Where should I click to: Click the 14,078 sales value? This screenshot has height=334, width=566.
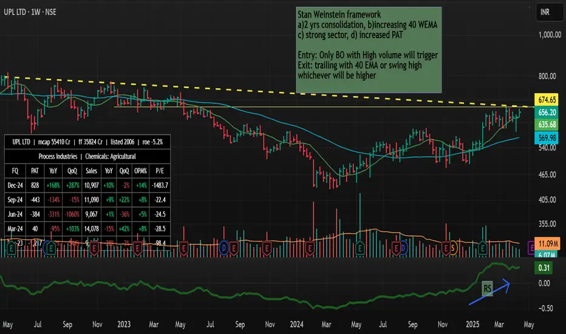(x=91, y=228)
